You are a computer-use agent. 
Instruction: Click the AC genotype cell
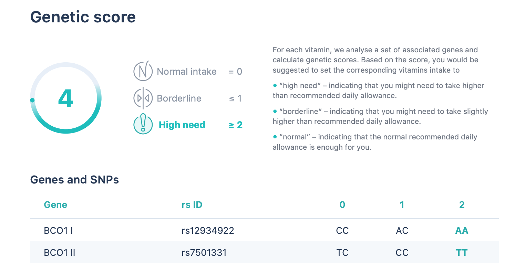coord(402,231)
